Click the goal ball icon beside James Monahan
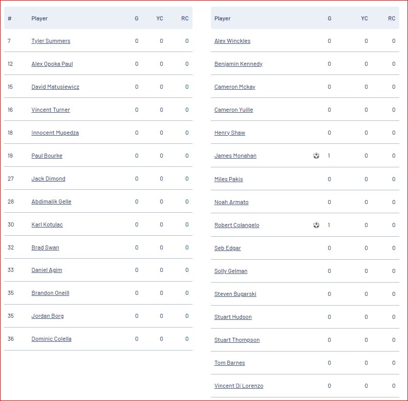 [316, 156]
